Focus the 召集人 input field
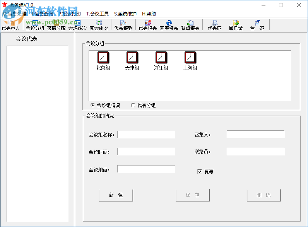The height and width of the screenshot is (227, 308). pyautogui.click(x=255, y=134)
